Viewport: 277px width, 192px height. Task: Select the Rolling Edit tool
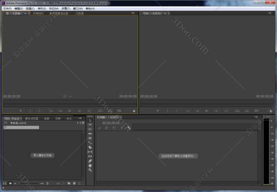[90, 138]
